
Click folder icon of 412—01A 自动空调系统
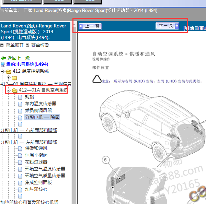14,90
